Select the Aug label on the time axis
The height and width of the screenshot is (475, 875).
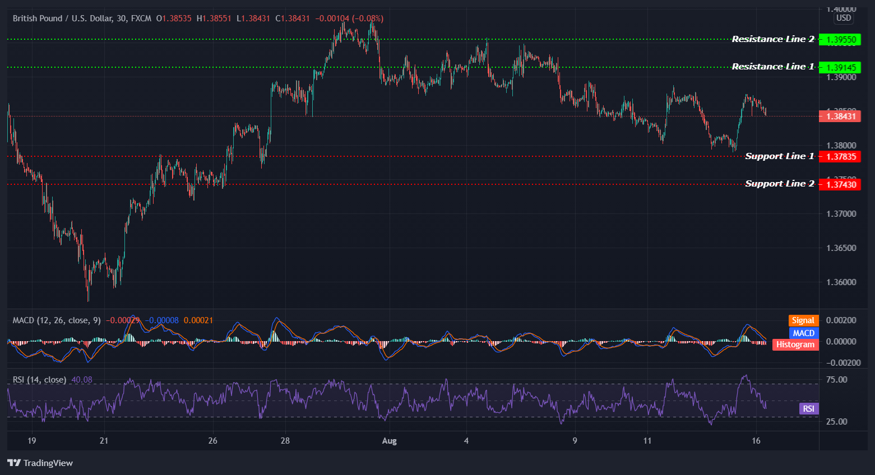389,441
